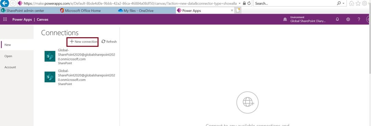Viewport: 371px width, 126px height.
Task: Open the help question mark icon
Action: pos(359,19)
